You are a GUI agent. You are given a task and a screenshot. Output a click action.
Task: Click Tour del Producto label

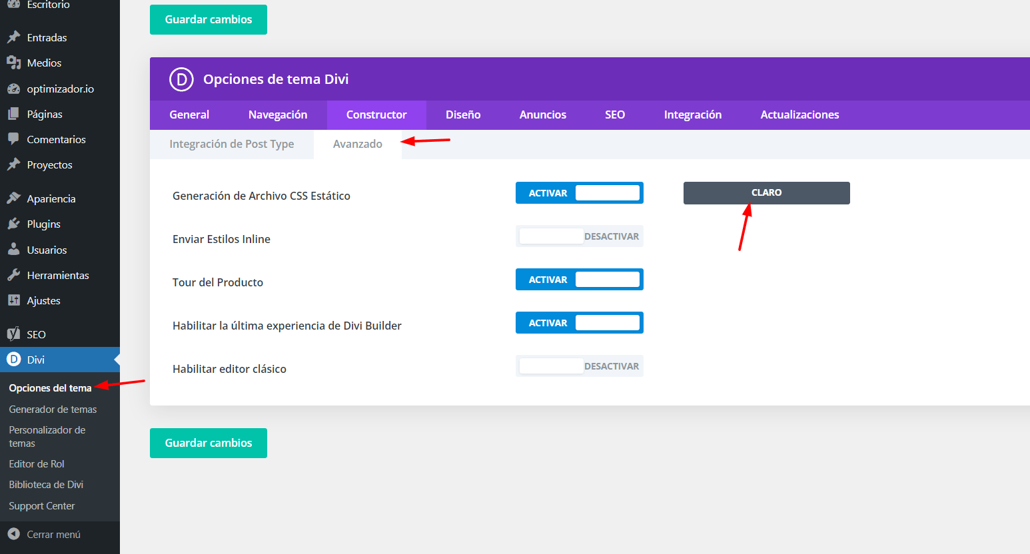click(218, 282)
